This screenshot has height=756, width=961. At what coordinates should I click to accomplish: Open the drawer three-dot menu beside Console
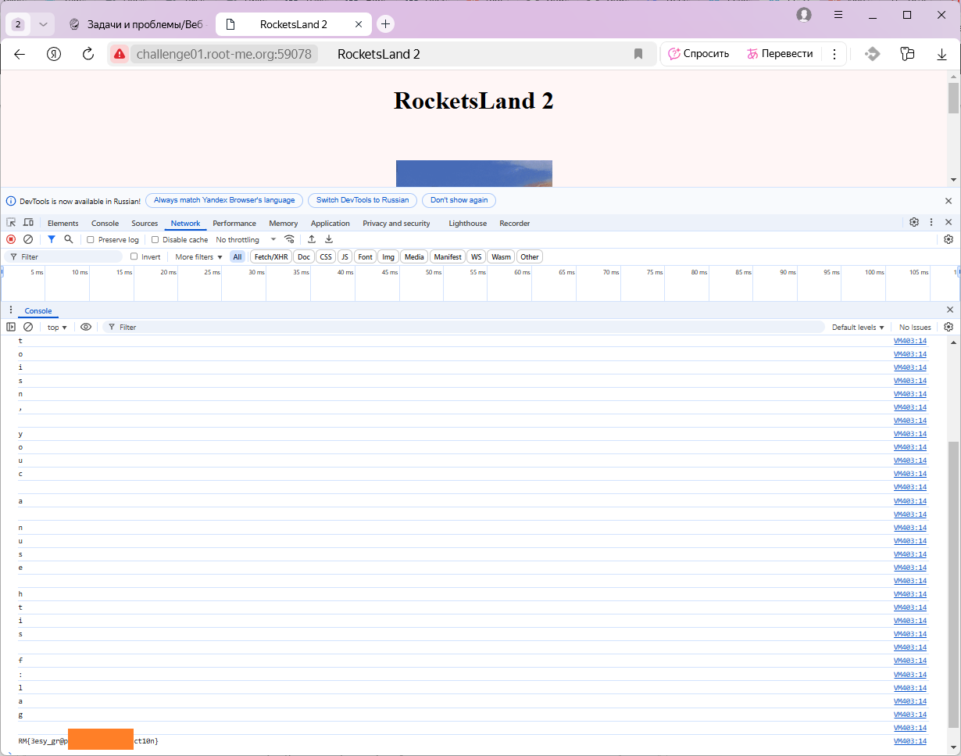[x=11, y=310]
